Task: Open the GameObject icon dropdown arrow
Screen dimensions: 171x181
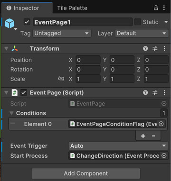Action: point(16,29)
